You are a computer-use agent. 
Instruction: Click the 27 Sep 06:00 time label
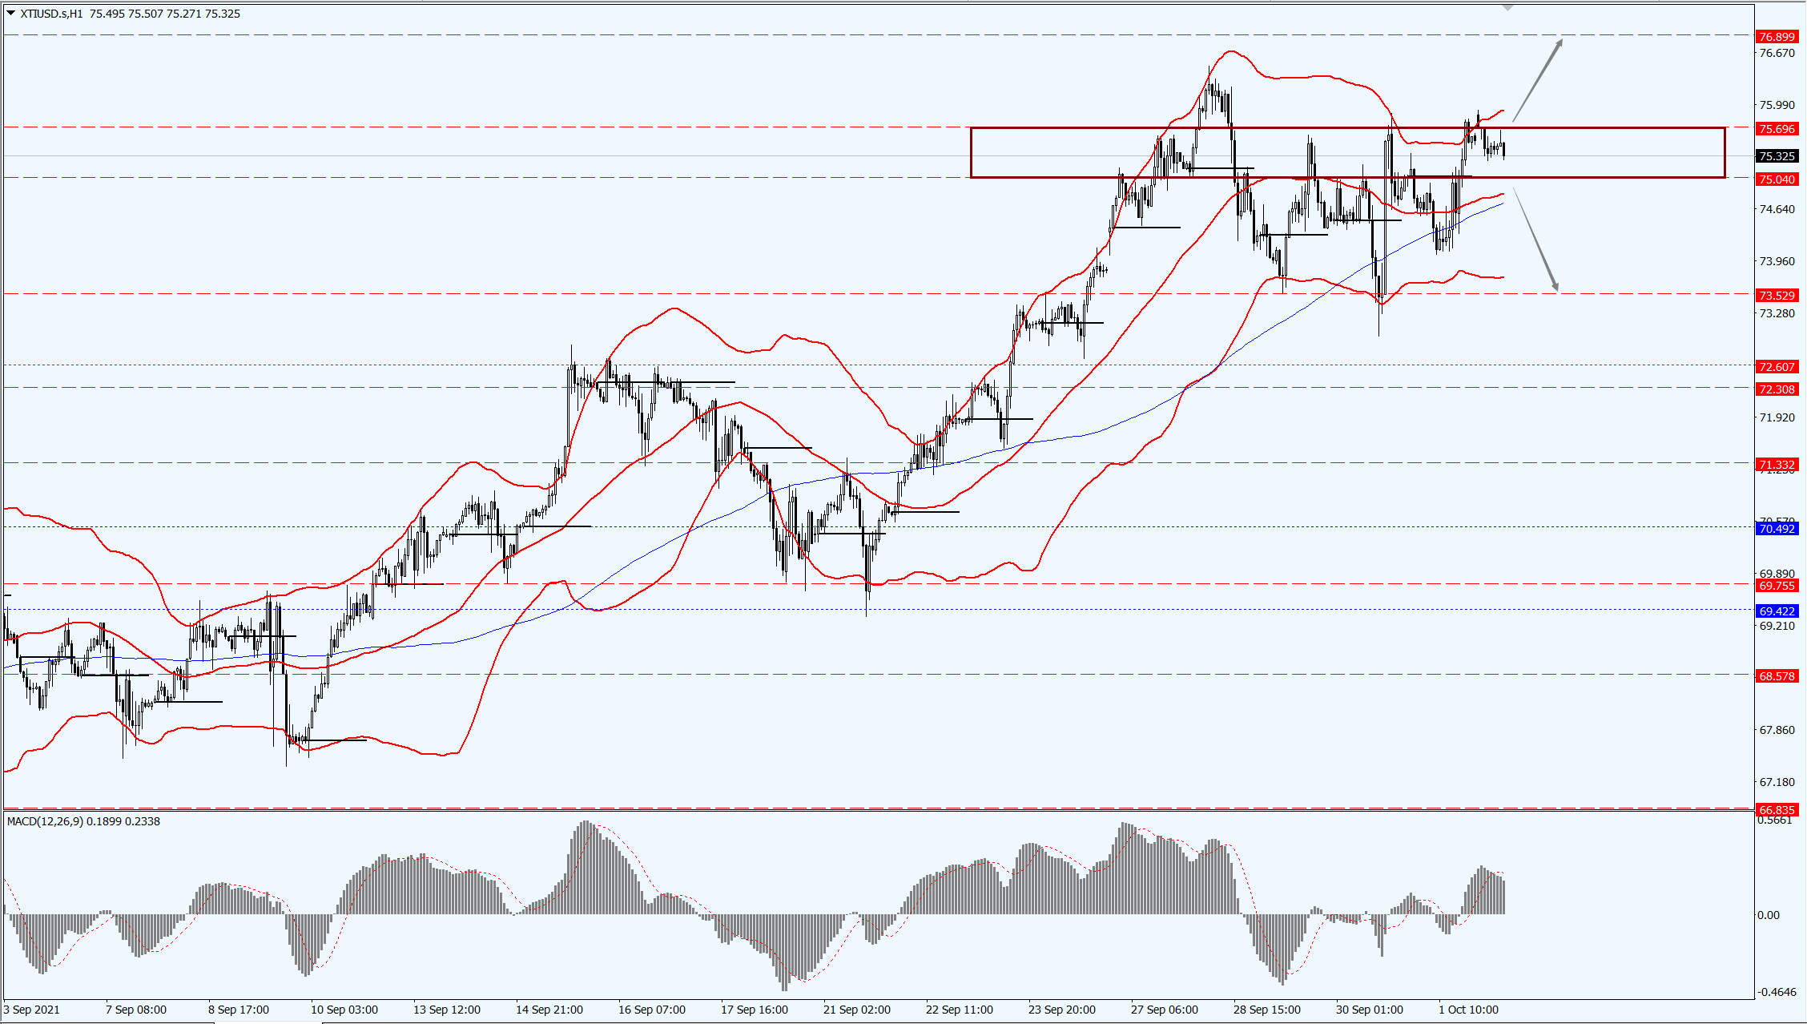tap(1165, 1010)
